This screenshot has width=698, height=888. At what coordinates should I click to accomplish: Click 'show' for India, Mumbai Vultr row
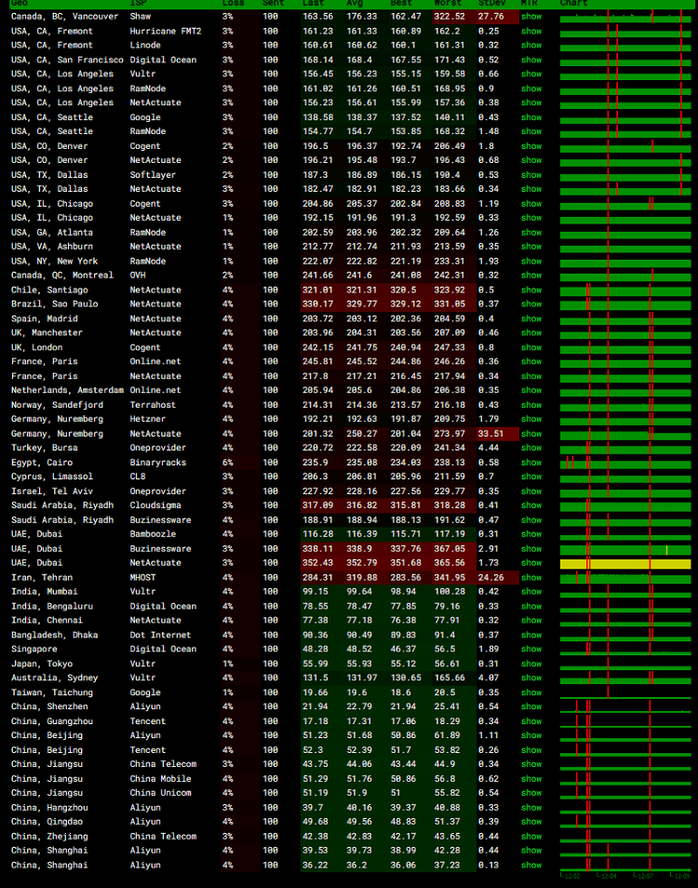click(x=531, y=592)
